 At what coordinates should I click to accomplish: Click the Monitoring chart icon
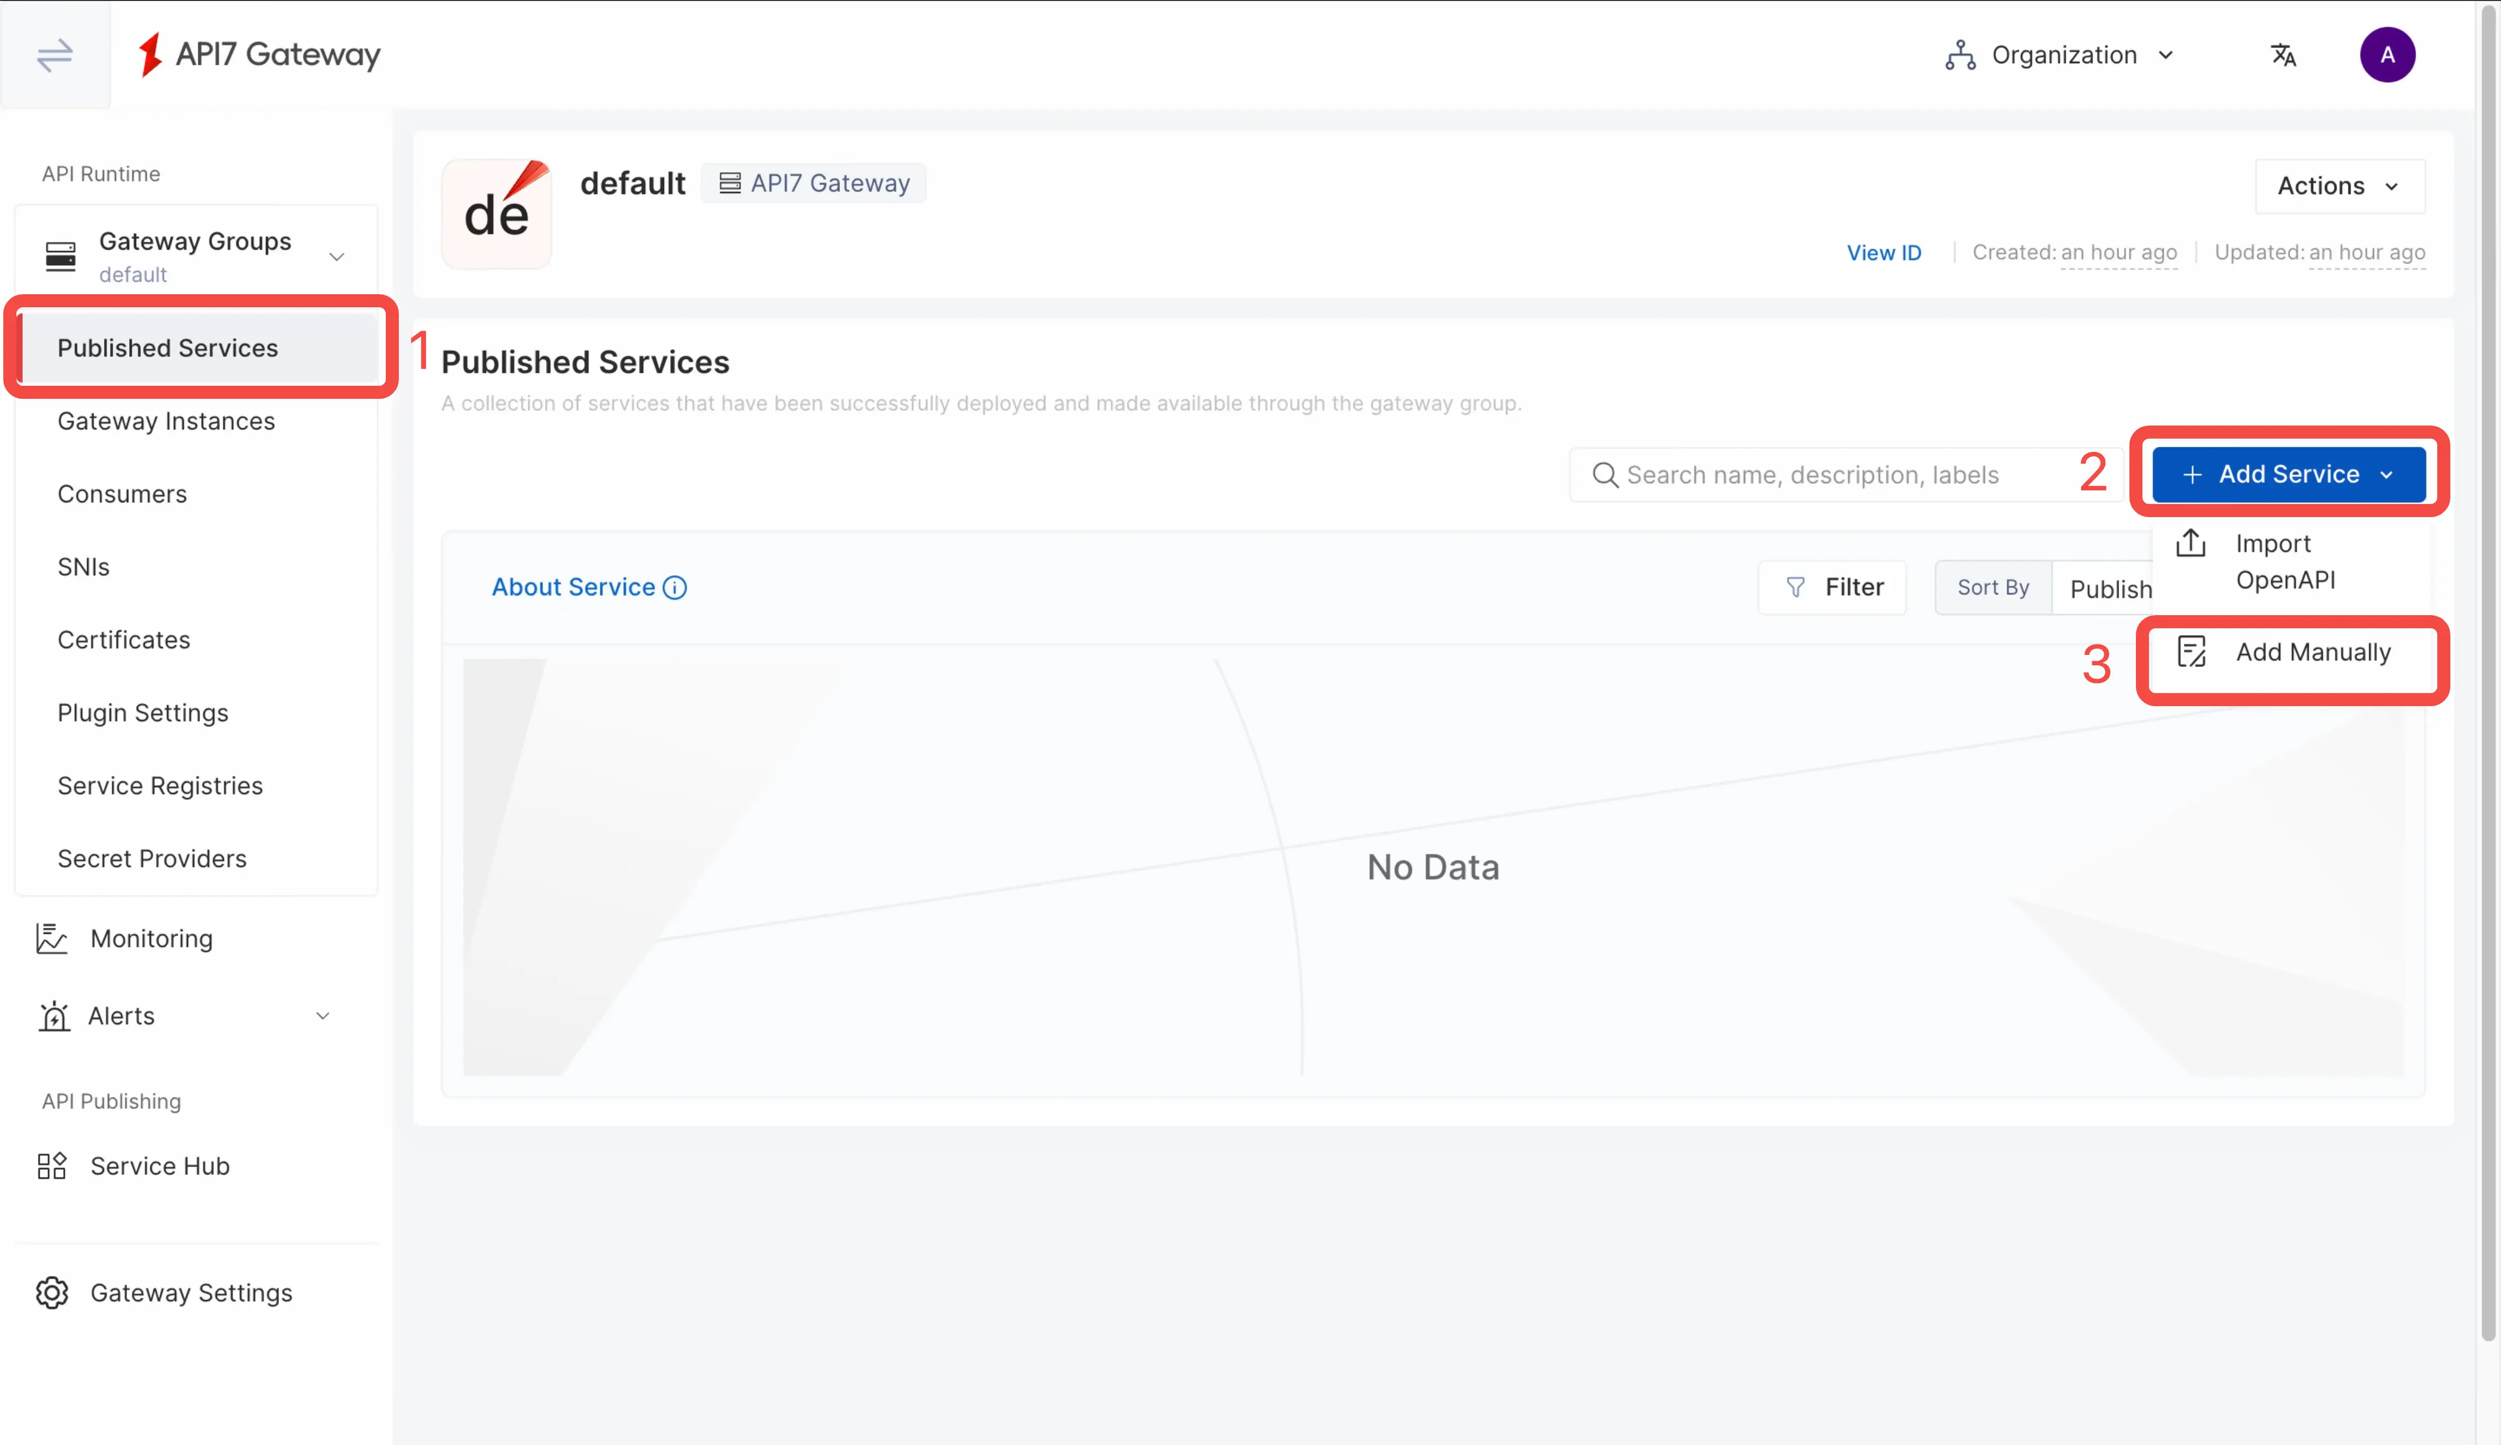(52, 939)
